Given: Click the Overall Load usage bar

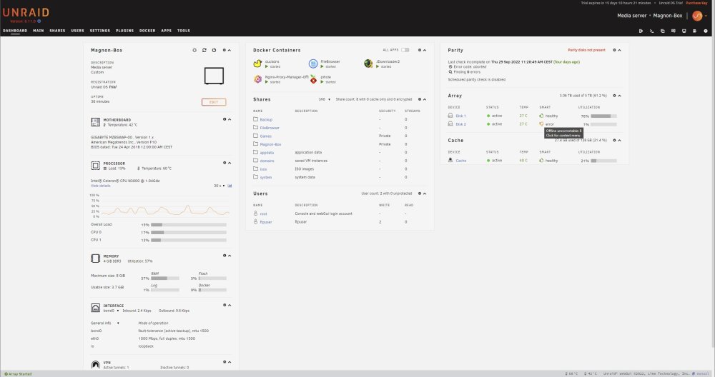Looking at the screenshot, I should pos(188,224).
